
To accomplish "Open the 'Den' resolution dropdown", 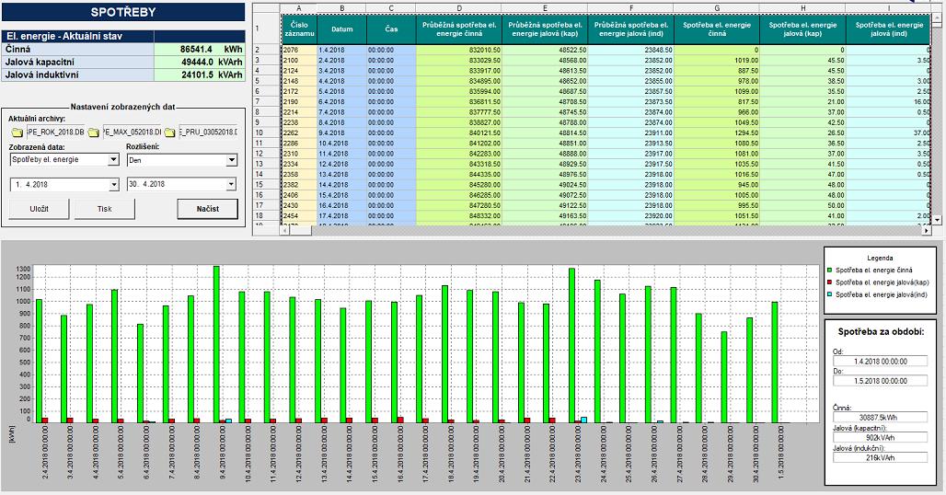I will click(x=230, y=160).
